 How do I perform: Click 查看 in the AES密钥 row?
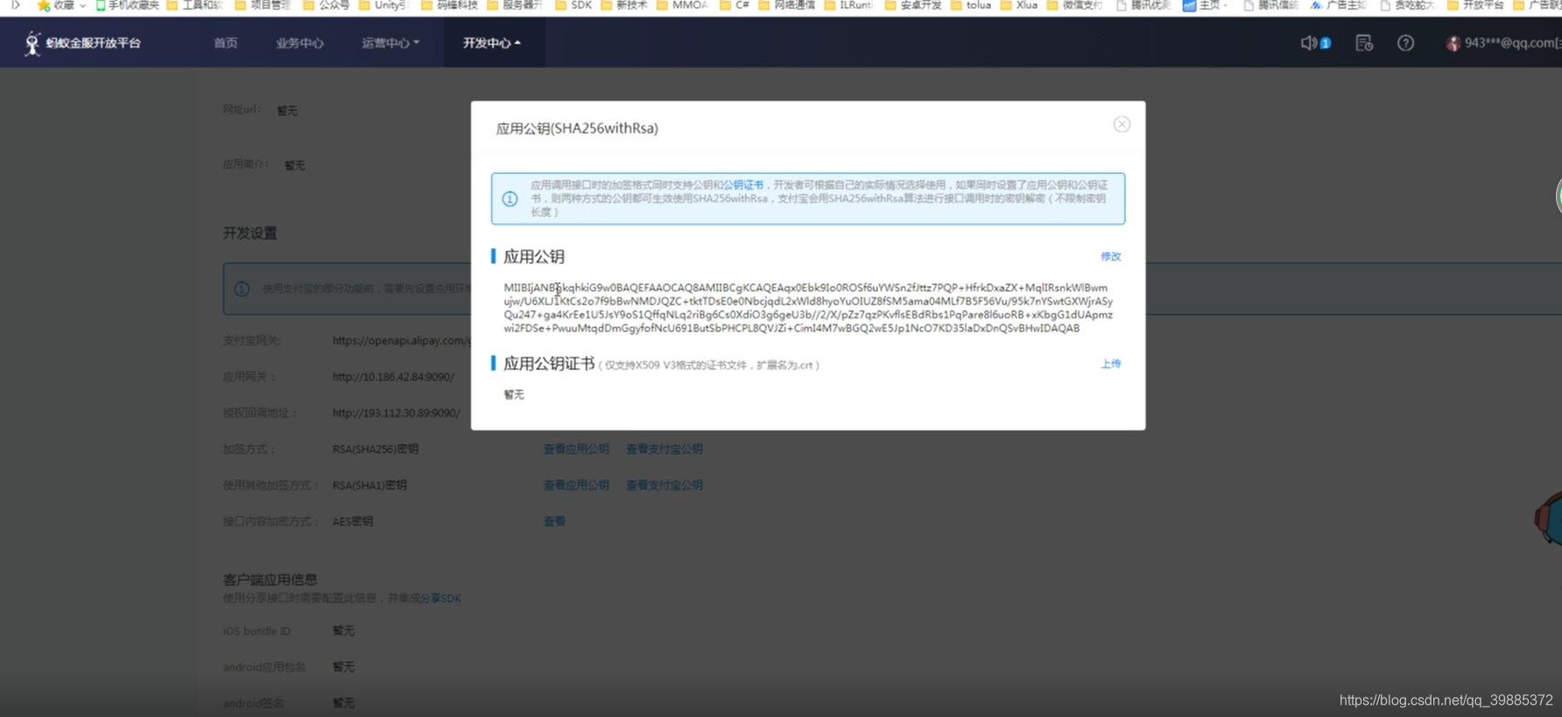point(554,521)
